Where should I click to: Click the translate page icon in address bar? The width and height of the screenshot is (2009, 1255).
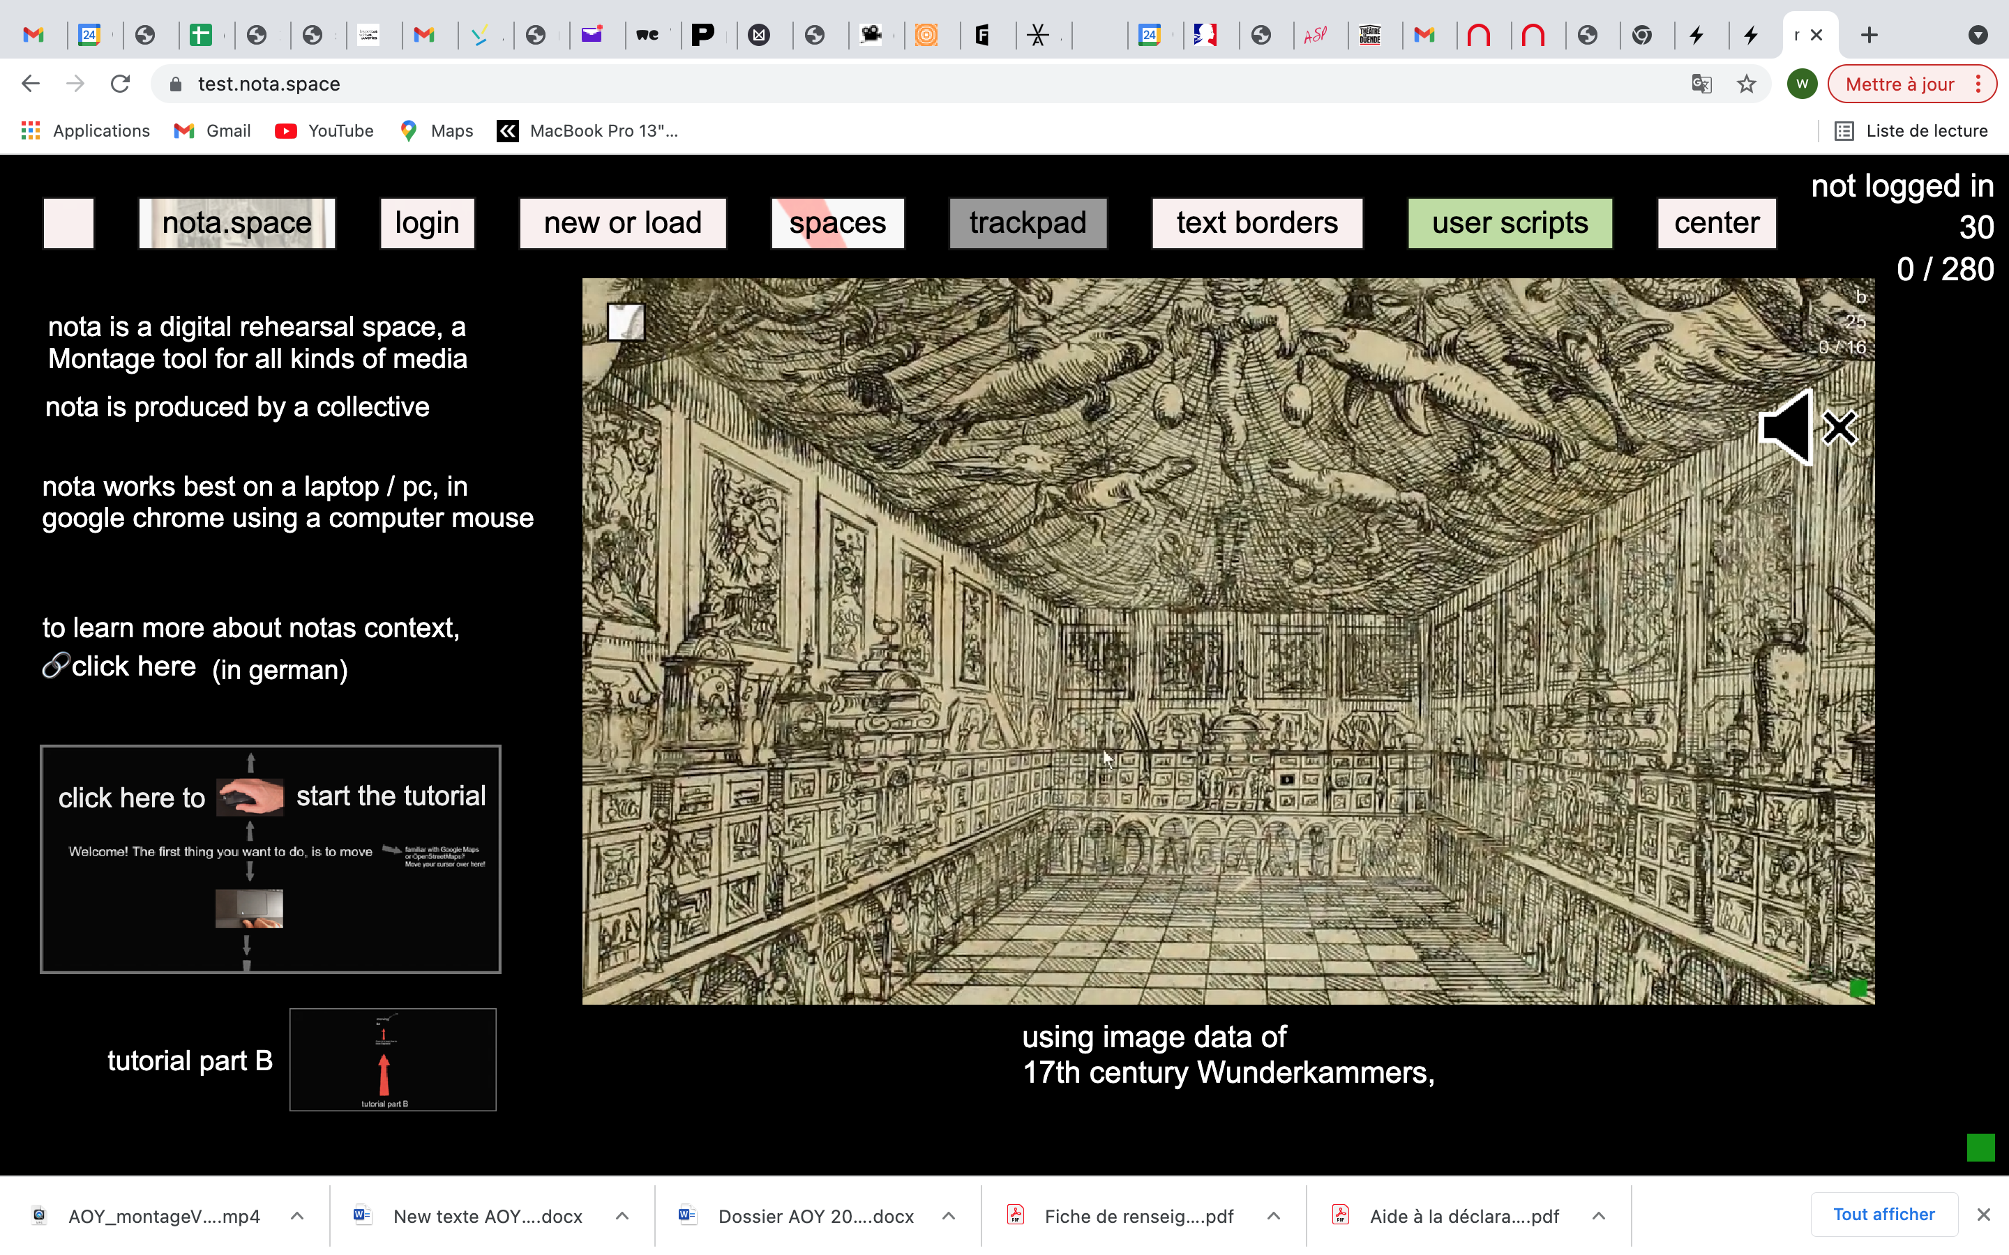1701,84
